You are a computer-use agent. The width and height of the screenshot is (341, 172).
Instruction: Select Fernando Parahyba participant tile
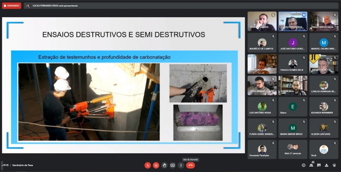click(262, 149)
